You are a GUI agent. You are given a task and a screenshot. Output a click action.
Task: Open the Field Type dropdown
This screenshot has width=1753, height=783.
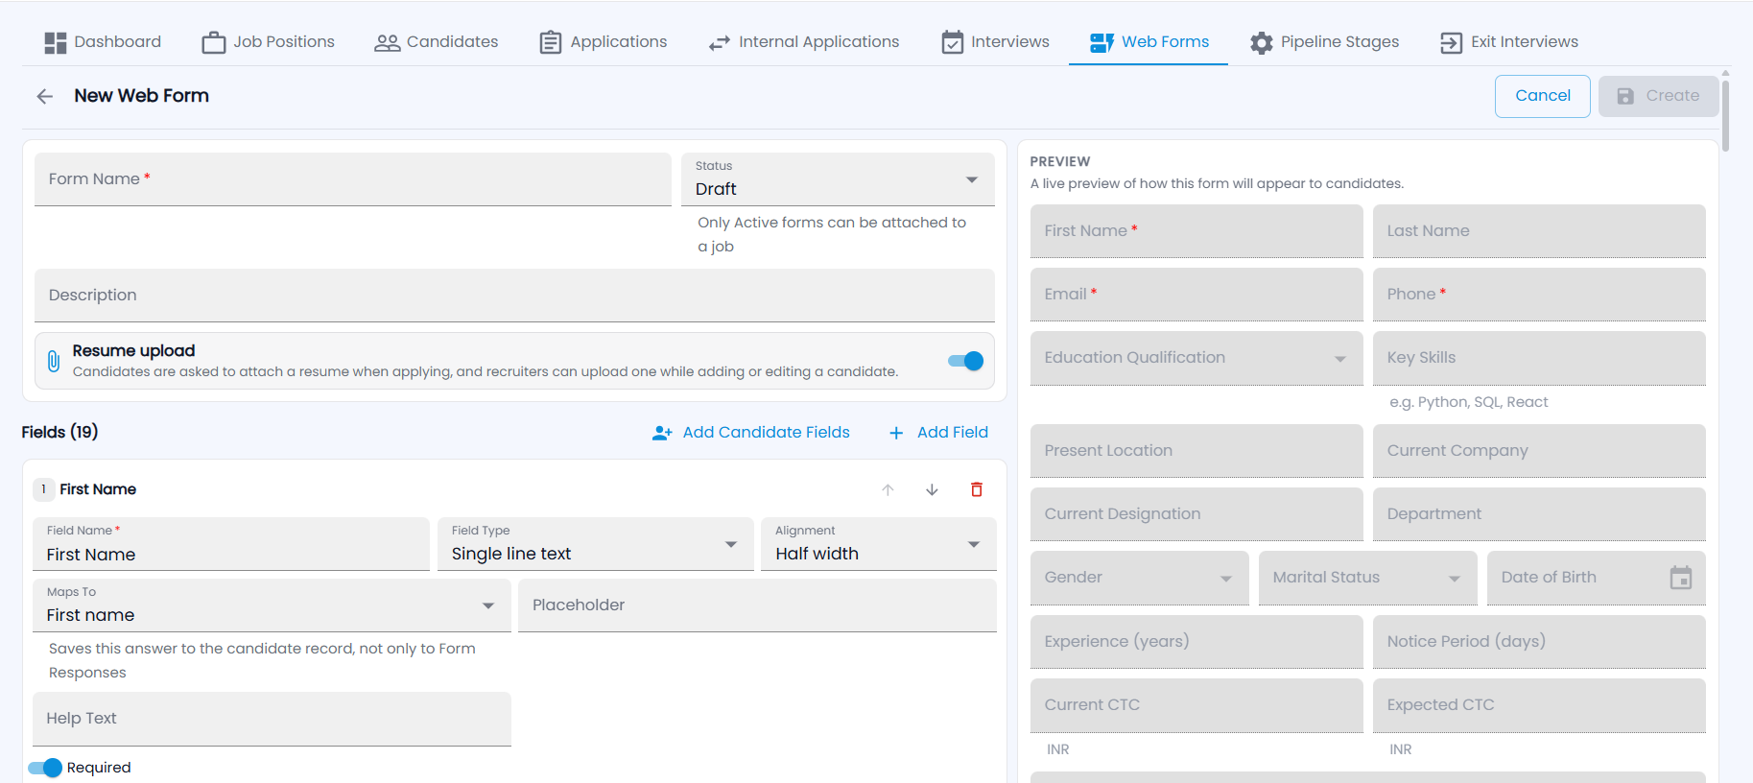pos(596,544)
